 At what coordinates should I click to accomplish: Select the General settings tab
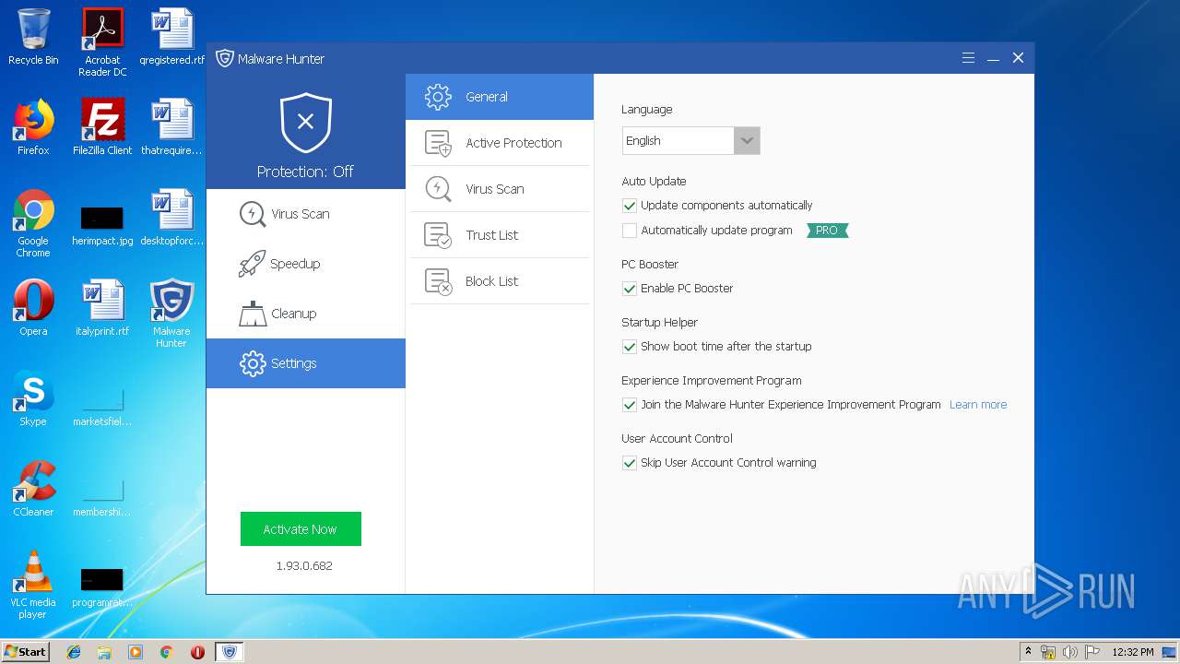[500, 97]
